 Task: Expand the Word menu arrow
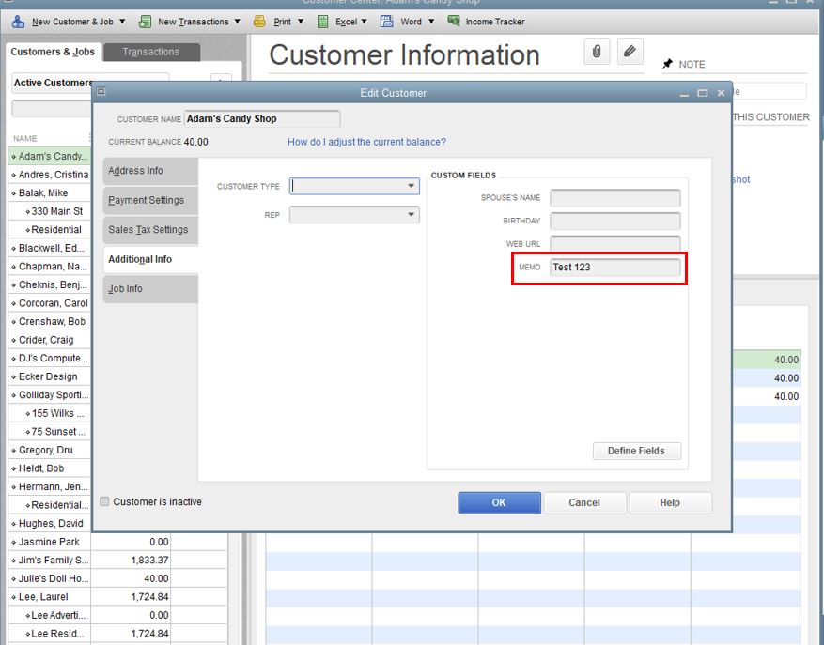point(431,22)
